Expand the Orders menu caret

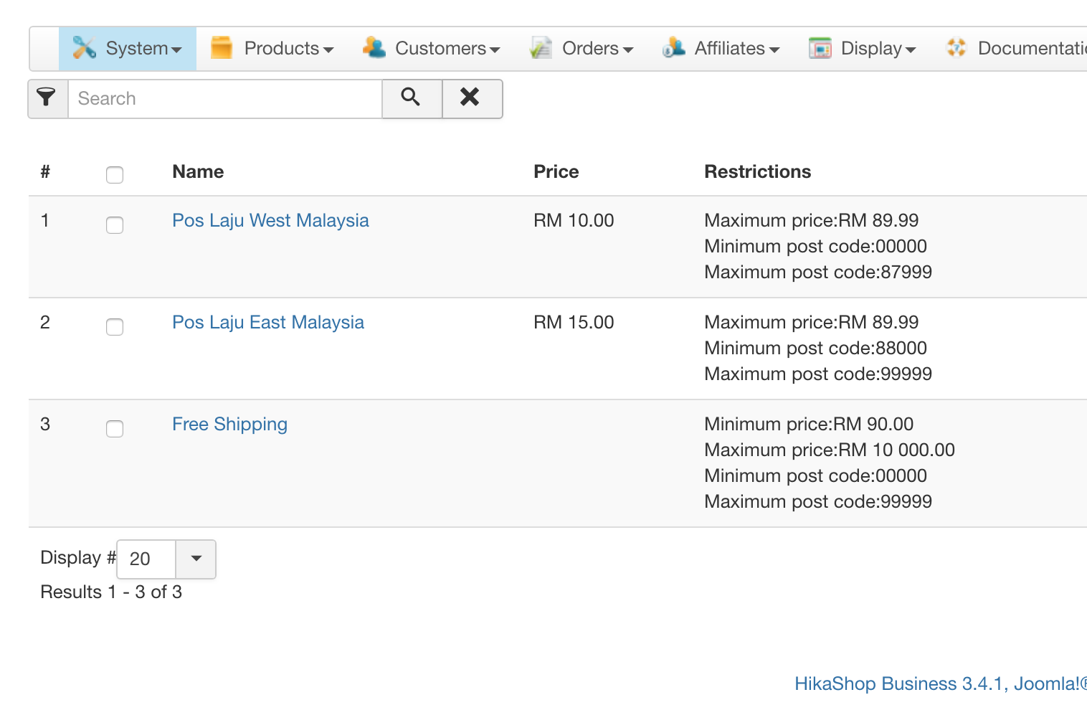[x=628, y=49]
